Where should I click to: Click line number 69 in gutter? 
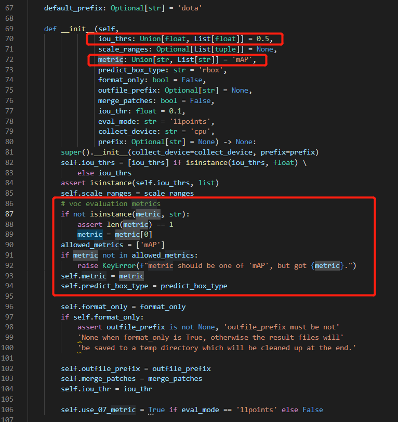coord(9,29)
